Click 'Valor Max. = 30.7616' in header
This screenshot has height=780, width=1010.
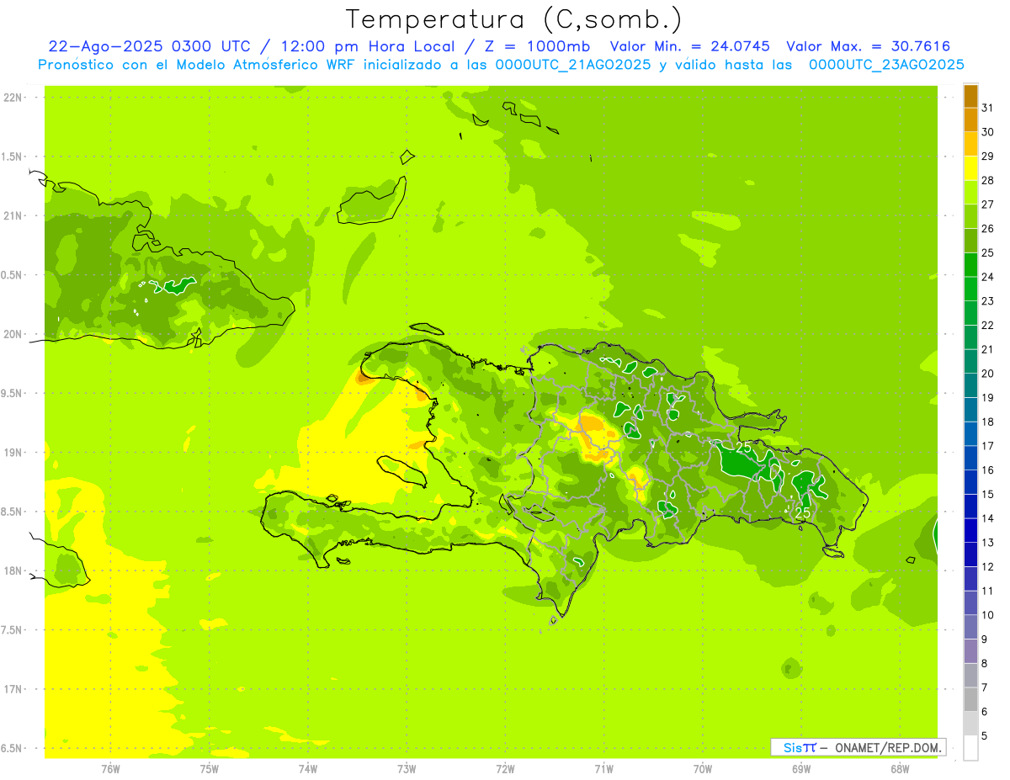click(868, 46)
